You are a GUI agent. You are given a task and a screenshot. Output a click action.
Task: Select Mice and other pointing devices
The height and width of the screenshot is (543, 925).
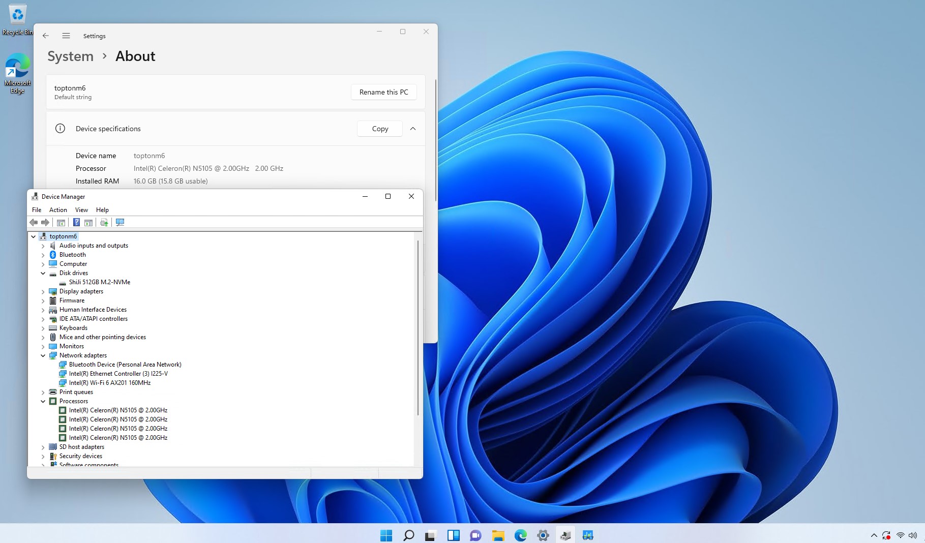103,337
